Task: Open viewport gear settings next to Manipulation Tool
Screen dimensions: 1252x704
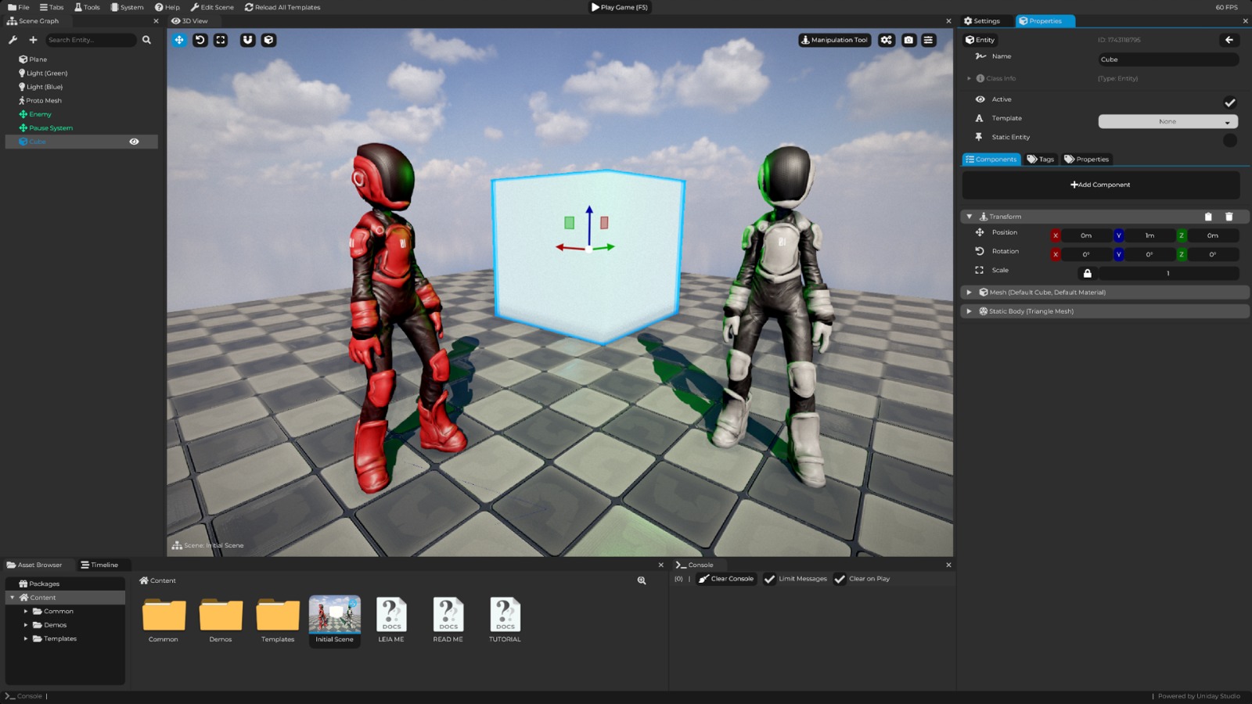Action: pos(887,40)
